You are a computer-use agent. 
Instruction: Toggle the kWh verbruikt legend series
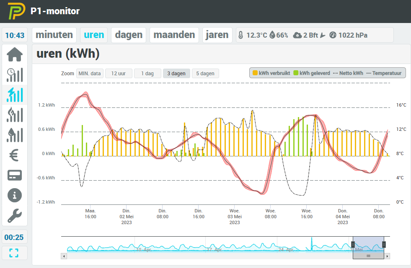click(x=271, y=73)
